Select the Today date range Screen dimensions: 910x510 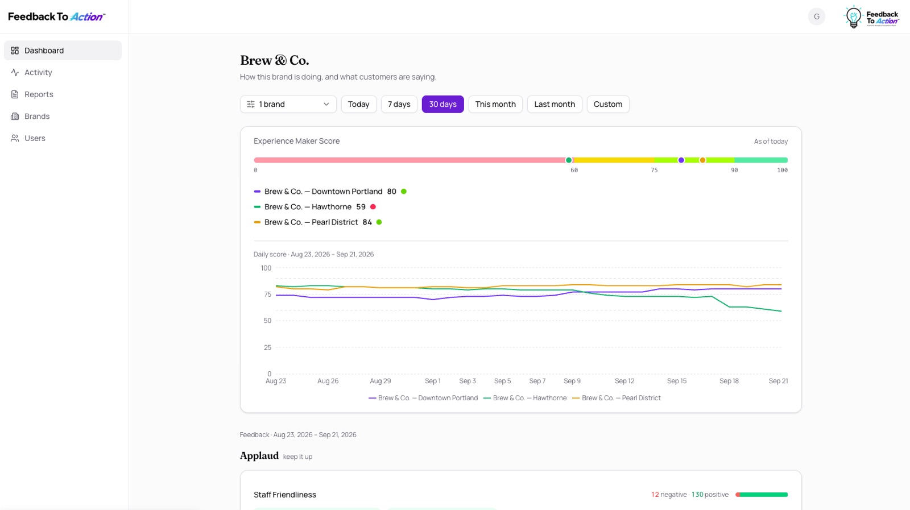[x=359, y=104]
